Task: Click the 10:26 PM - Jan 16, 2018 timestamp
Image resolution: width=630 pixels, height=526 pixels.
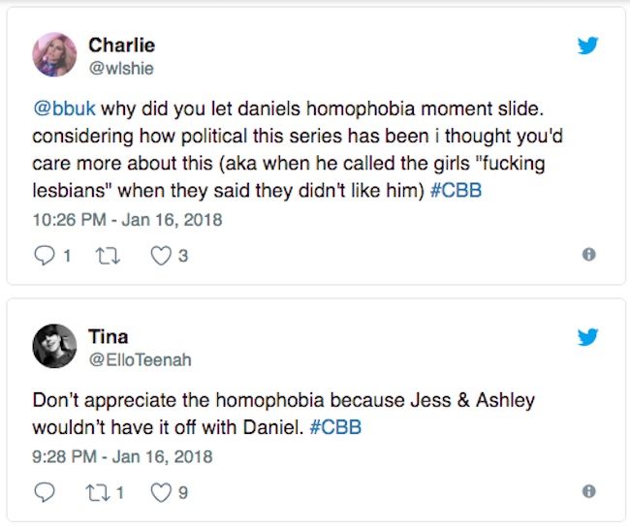Action: tap(126, 220)
